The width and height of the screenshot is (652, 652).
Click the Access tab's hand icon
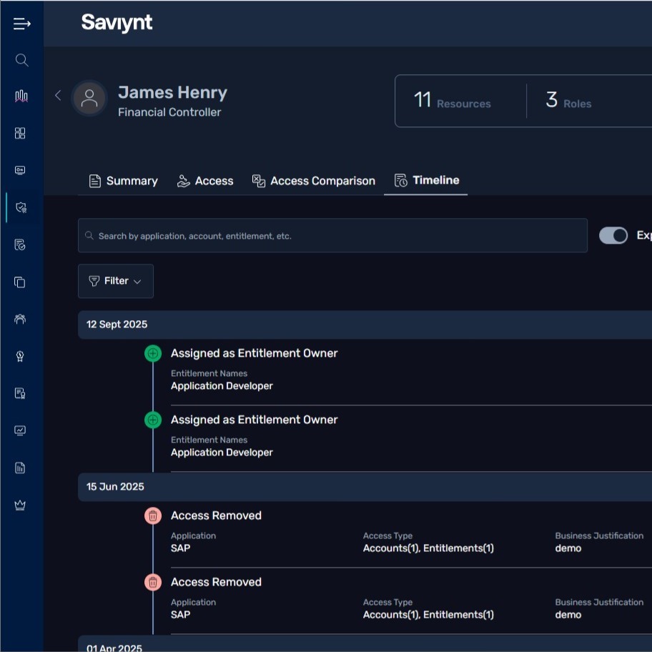tap(183, 181)
